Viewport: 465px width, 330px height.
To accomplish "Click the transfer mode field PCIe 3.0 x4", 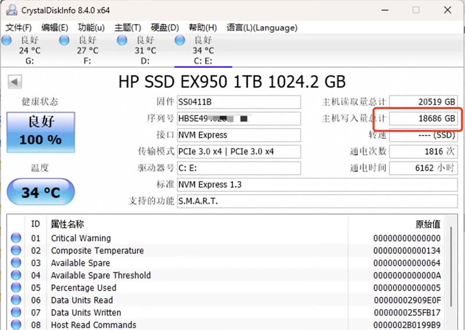I will [239, 152].
